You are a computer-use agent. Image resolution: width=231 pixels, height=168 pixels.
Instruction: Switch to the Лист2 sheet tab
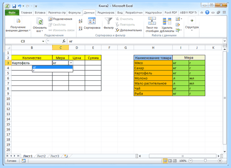pyautogui.click(x=41, y=156)
